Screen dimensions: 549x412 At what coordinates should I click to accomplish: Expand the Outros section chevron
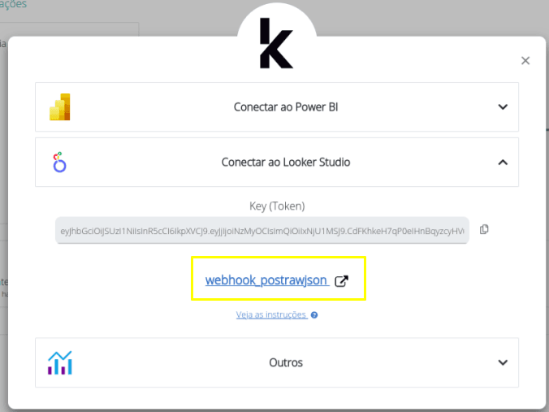(503, 362)
